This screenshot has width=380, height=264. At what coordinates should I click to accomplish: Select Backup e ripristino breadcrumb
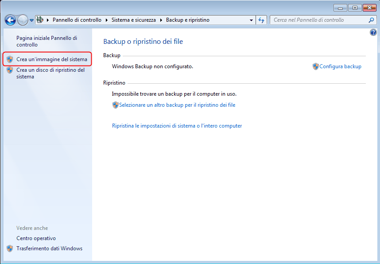[188, 20]
